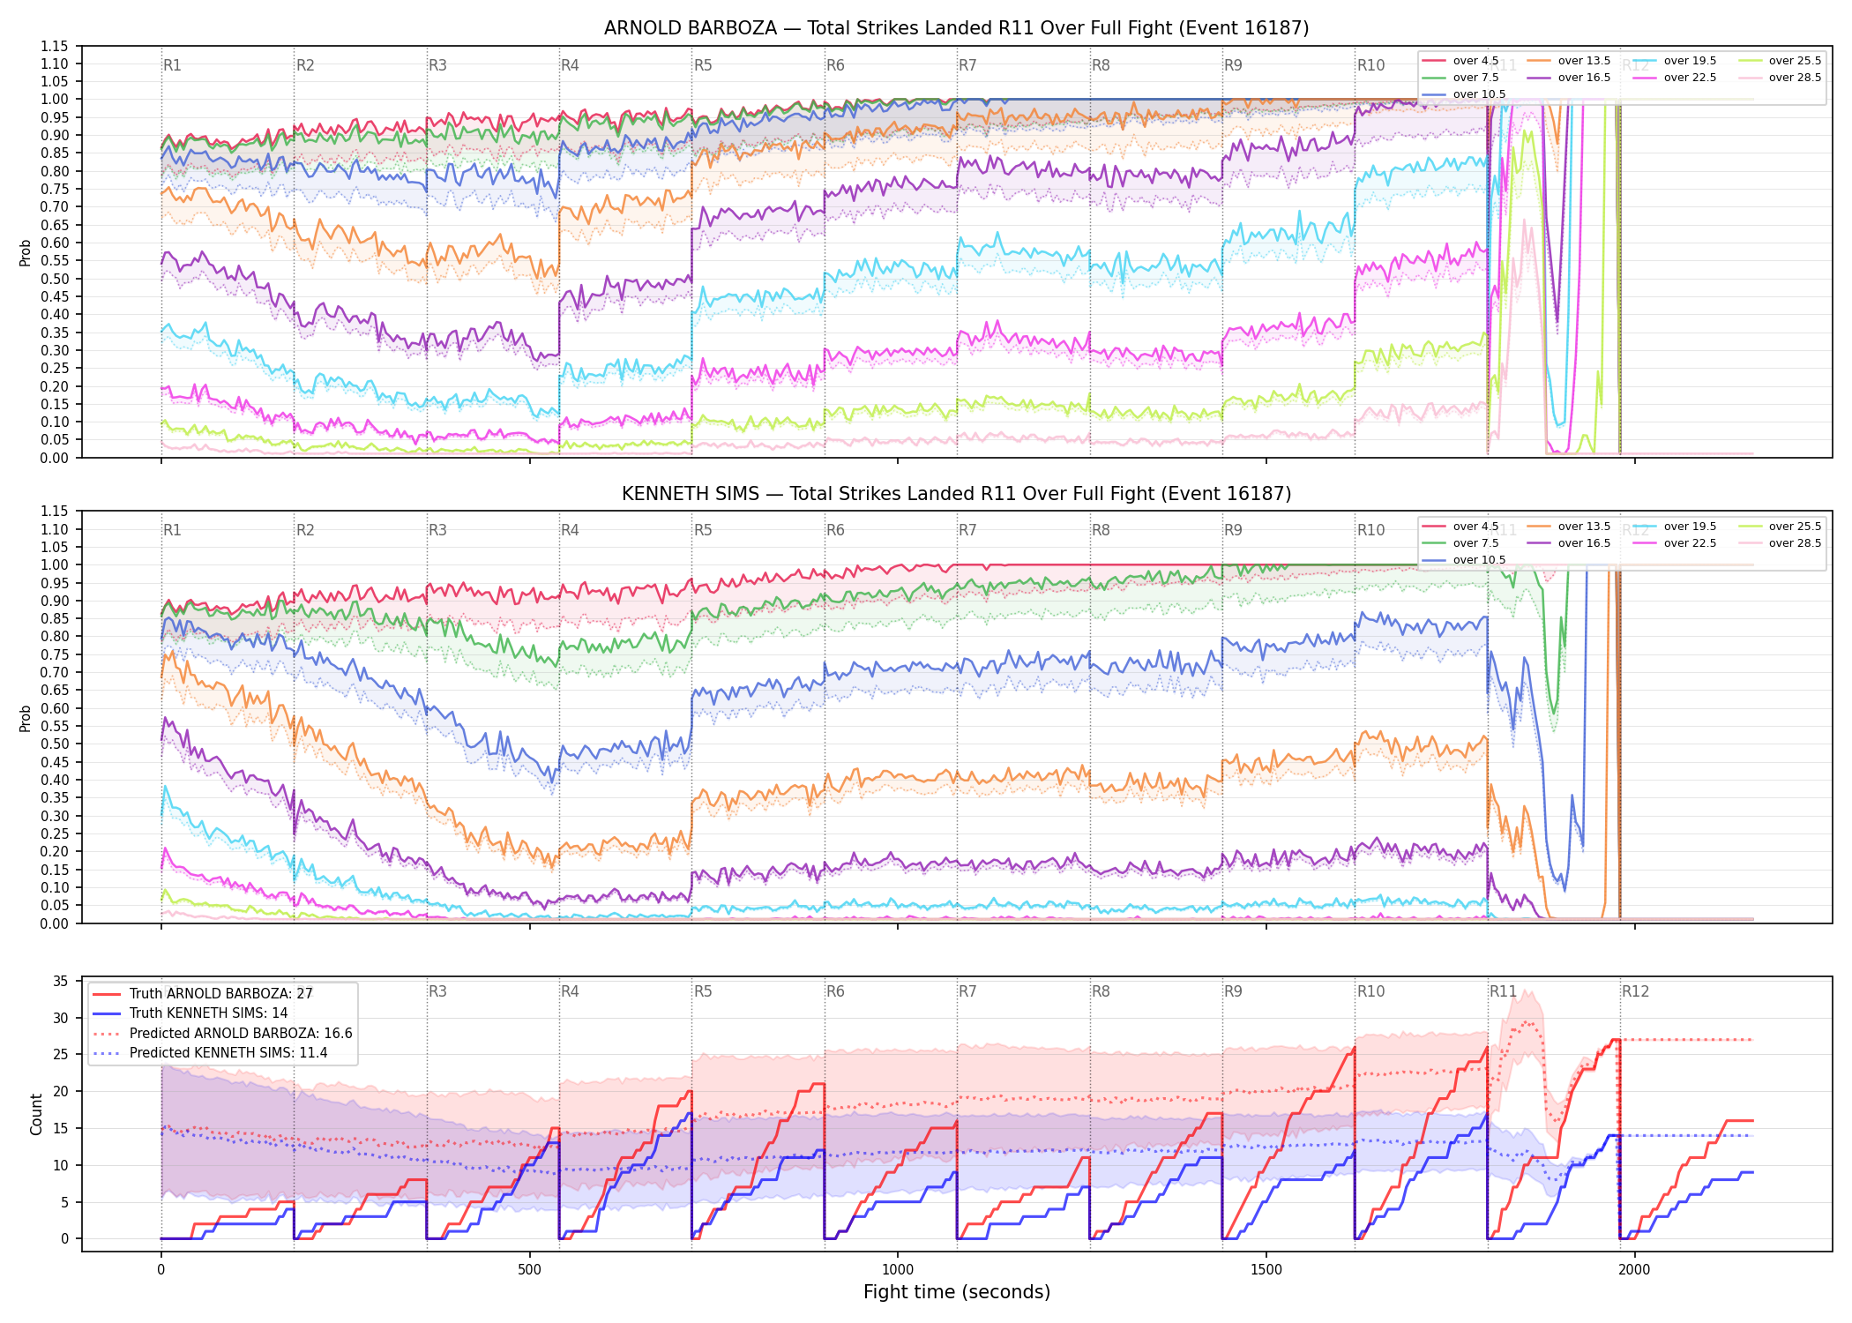This screenshot has height=1323, width=1852.
Task: Click blue solid line key for Truth KENNETH SIMS
Action: click(108, 1013)
